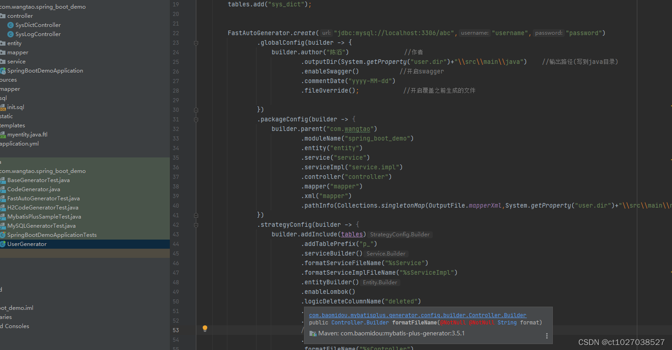Open the Controller.Builder documentation link
Viewport: 672px width, 350px height.
pos(417,315)
